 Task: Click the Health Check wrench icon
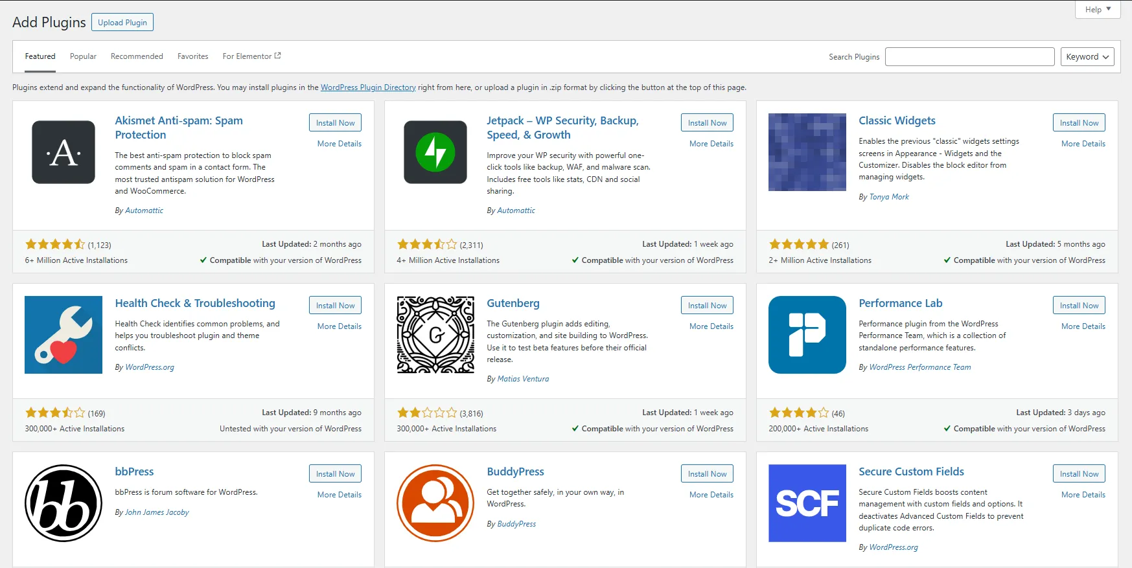click(x=64, y=335)
